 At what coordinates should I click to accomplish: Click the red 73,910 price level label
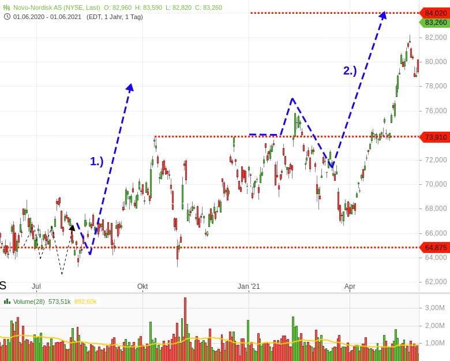click(434, 137)
